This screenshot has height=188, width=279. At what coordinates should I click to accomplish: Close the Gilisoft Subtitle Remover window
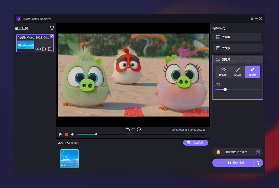(x=260, y=18)
